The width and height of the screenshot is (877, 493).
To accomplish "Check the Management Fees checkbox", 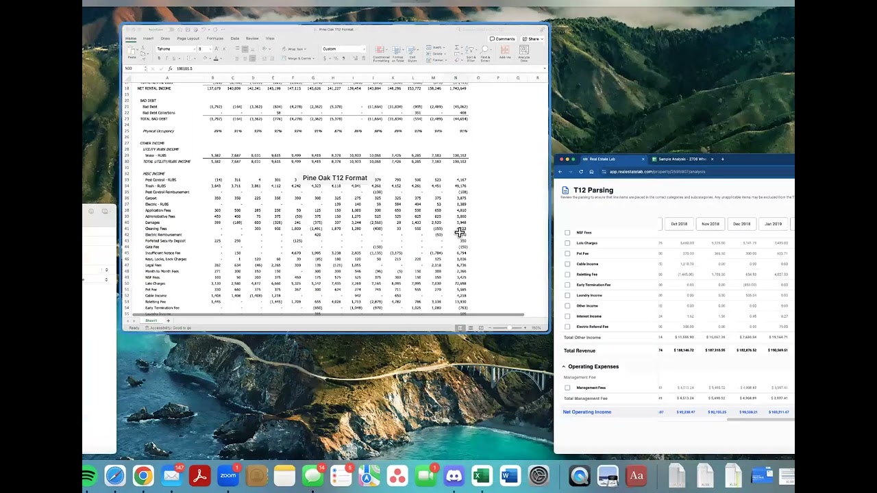I will click(x=567, y=388).
